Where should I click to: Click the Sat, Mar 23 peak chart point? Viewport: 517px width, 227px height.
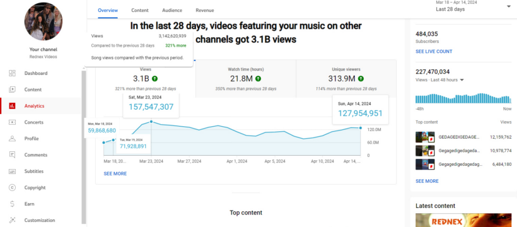tap(151, 122)
